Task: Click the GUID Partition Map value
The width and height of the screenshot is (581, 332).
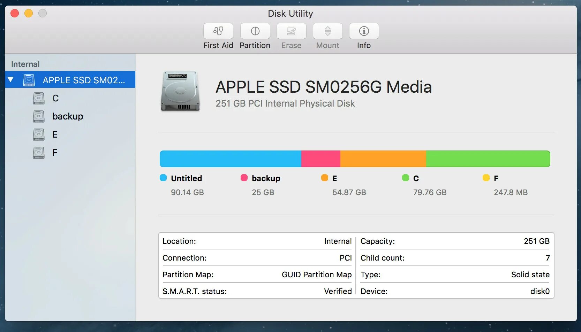Action: click(317, 275)
